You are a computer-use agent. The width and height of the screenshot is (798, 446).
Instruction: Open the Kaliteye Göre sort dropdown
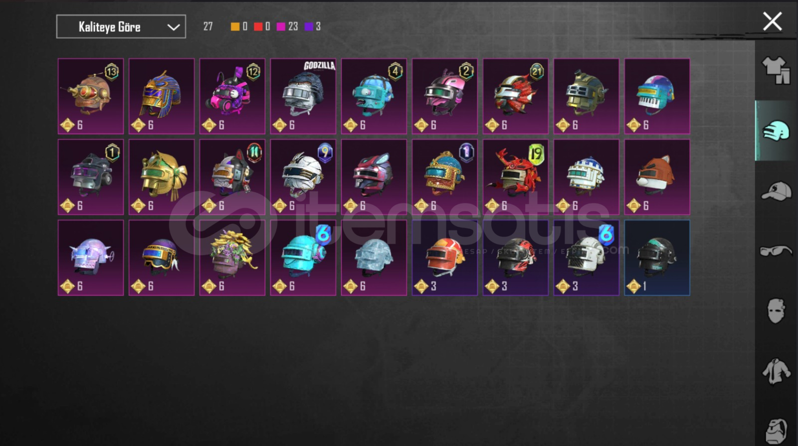coord(121,26)
